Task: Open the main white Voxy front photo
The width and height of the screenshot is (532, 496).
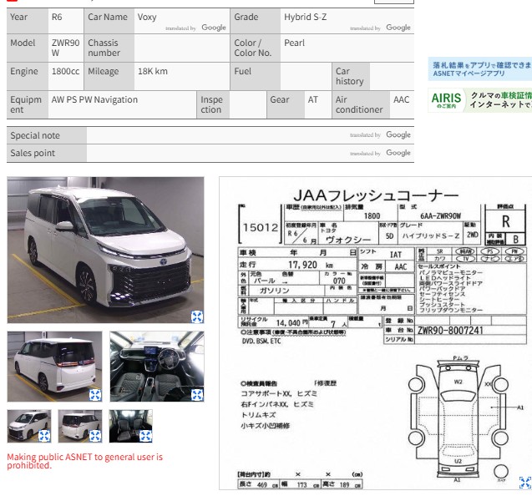Action: point(105,250)
